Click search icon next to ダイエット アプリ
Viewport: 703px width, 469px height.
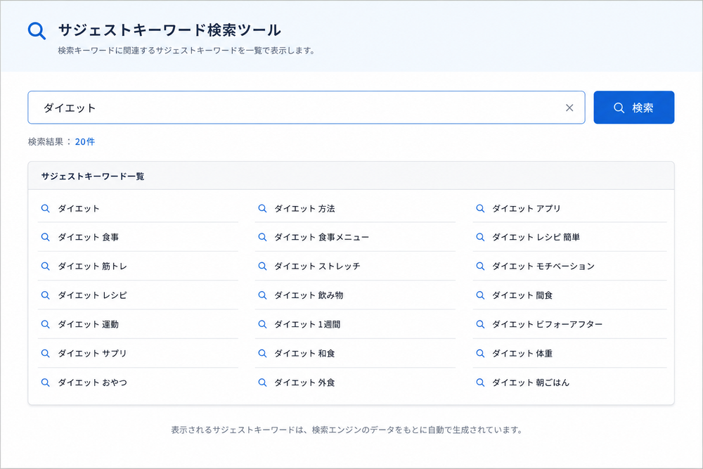coord(480,209)
